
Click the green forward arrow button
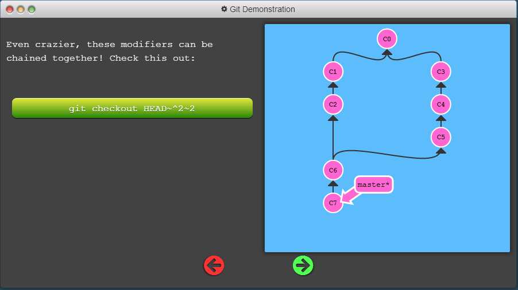[x=303, y=265]
